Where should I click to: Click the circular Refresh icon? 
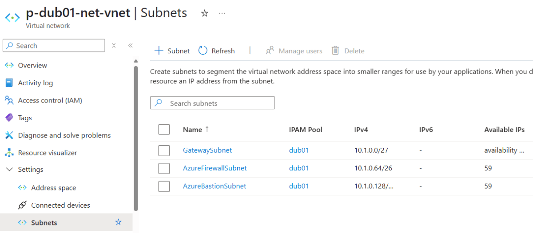(203, 51)
